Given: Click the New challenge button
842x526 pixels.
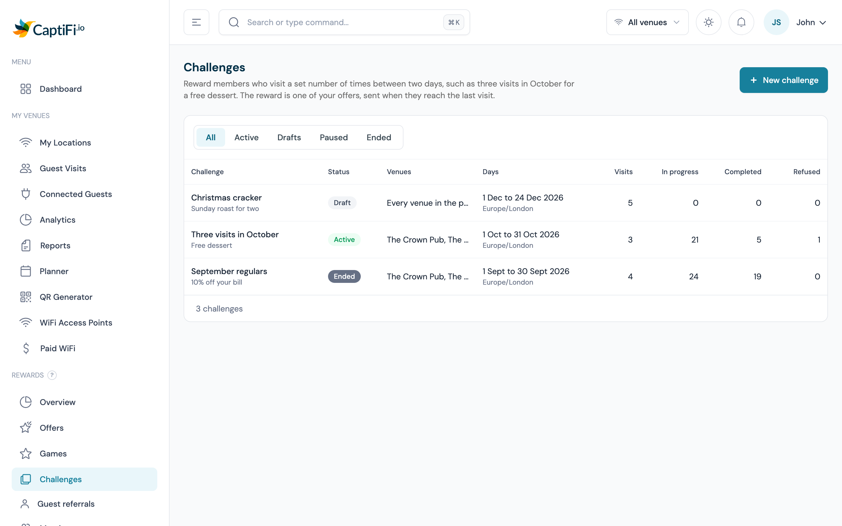Looking at the screenshot, I should click(784, 80).
